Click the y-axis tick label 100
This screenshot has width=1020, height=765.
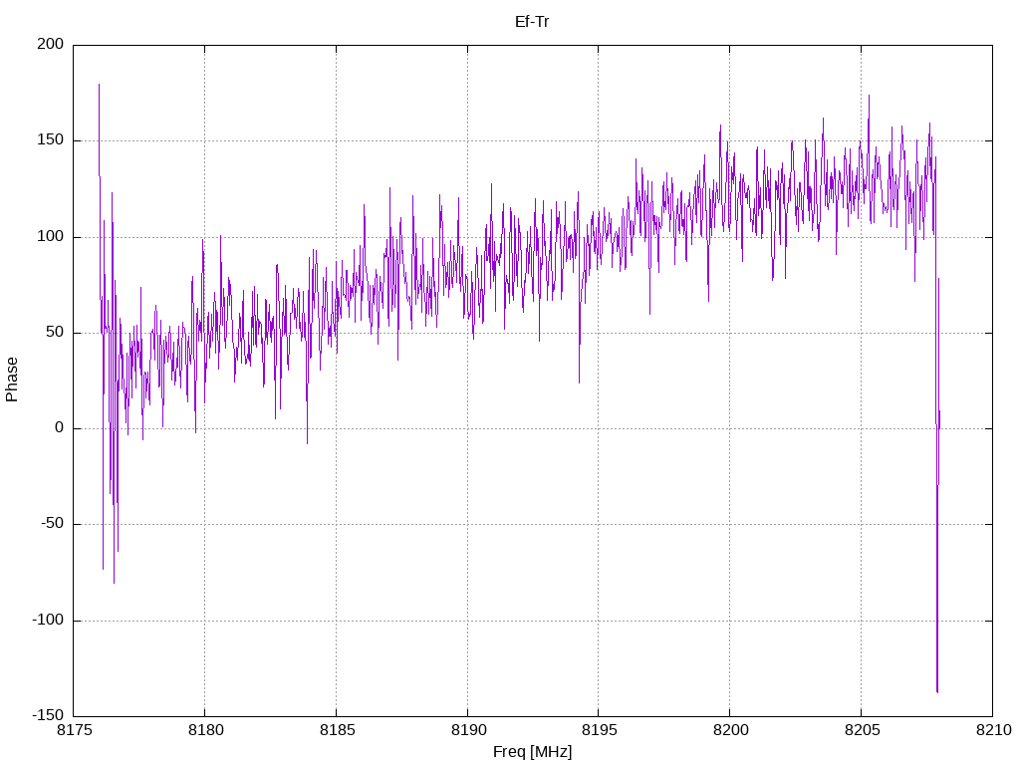tap(50, 236)
